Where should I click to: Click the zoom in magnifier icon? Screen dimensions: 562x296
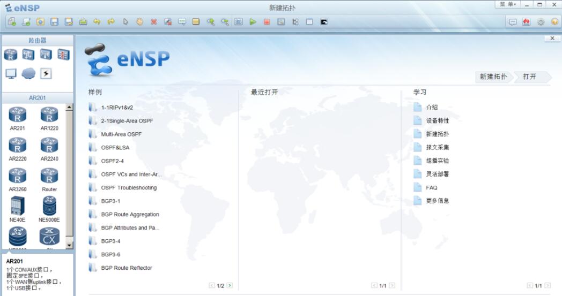[210, 22]
